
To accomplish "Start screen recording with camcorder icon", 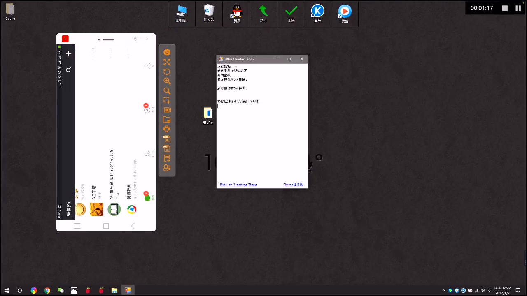I will tap(167, 110).
